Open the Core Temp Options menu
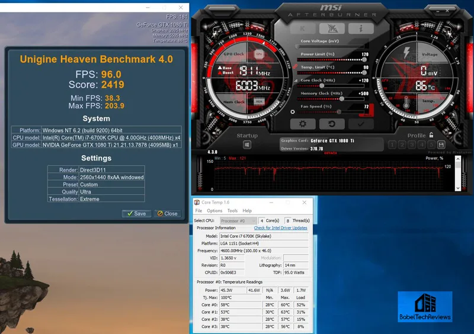This screenshot has height=334, width=474. (x=214, y=211)
